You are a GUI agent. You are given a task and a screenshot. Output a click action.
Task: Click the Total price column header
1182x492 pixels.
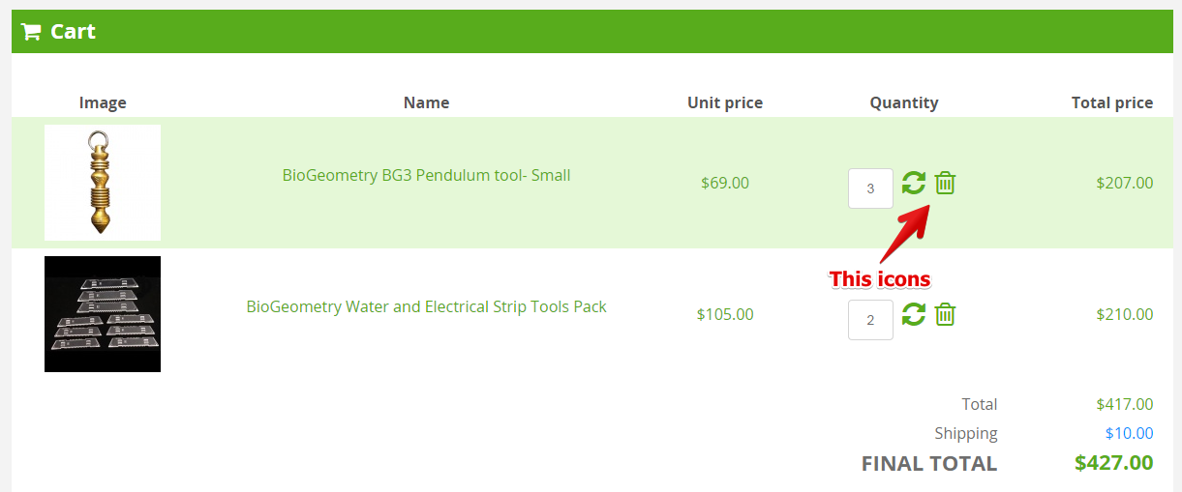coord(1111,102)
